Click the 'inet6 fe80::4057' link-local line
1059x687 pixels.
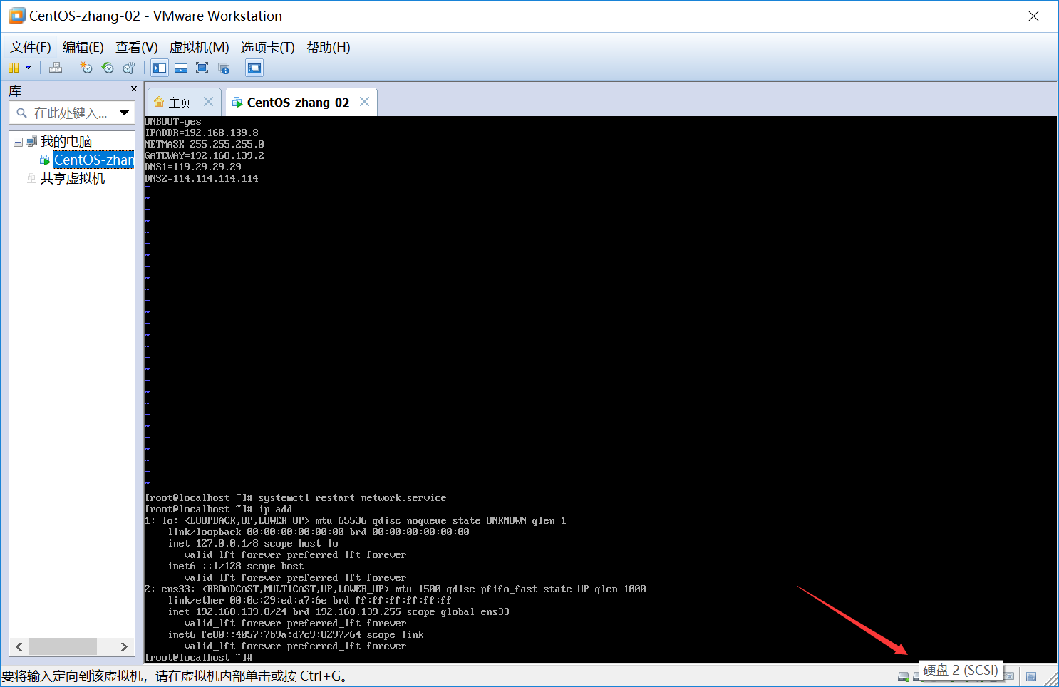tap(296, 634)
